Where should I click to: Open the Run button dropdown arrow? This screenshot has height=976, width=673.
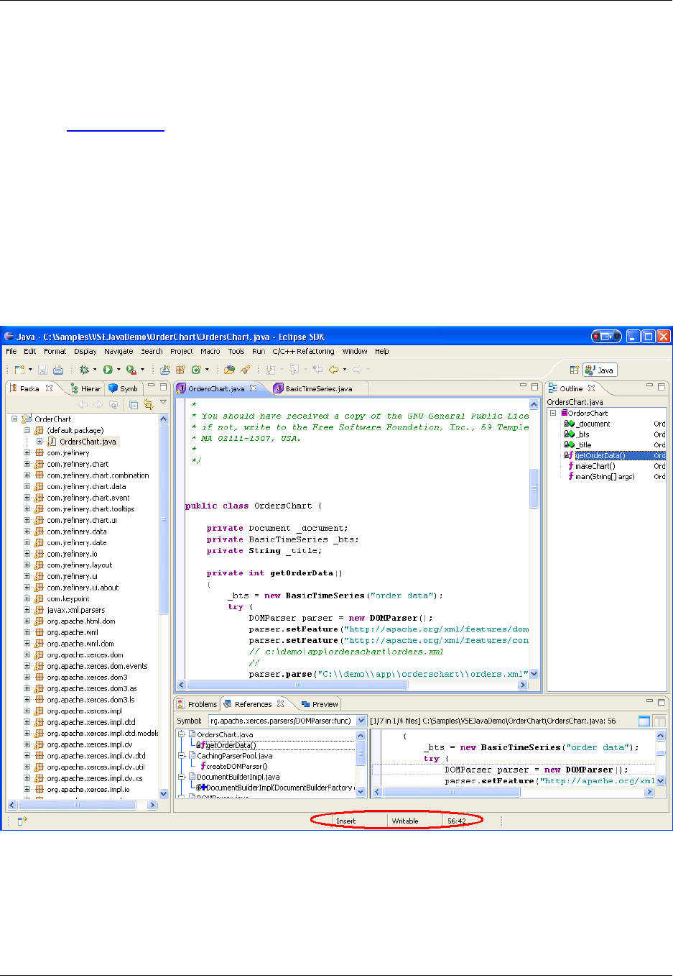pos(119,370)
